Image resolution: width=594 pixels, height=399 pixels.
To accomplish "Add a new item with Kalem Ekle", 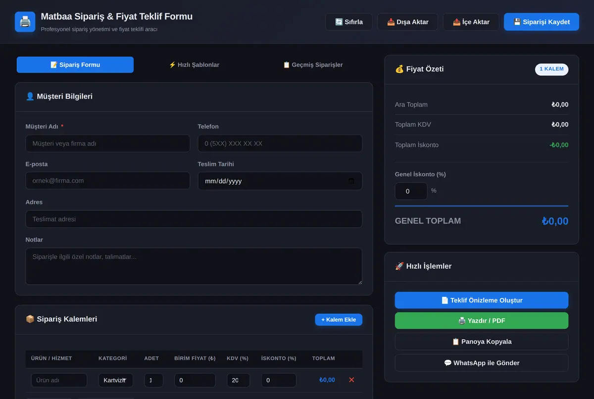I will (339, 320).
